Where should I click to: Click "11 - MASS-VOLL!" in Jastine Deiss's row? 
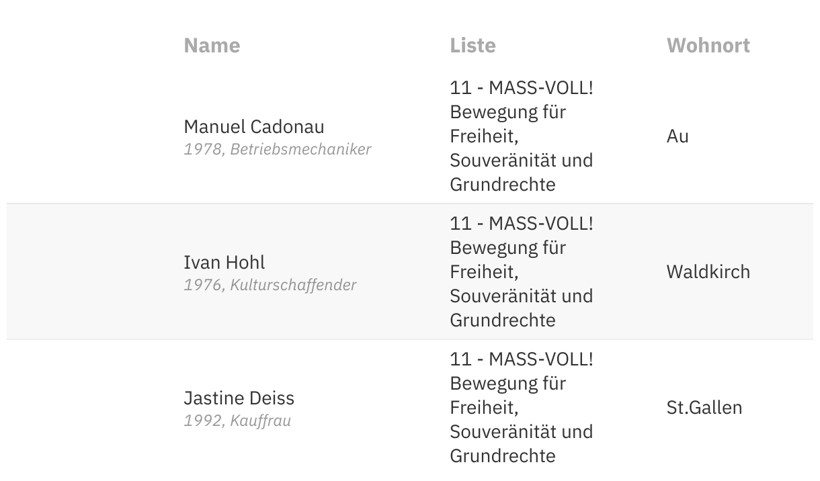tap(522, 359)
